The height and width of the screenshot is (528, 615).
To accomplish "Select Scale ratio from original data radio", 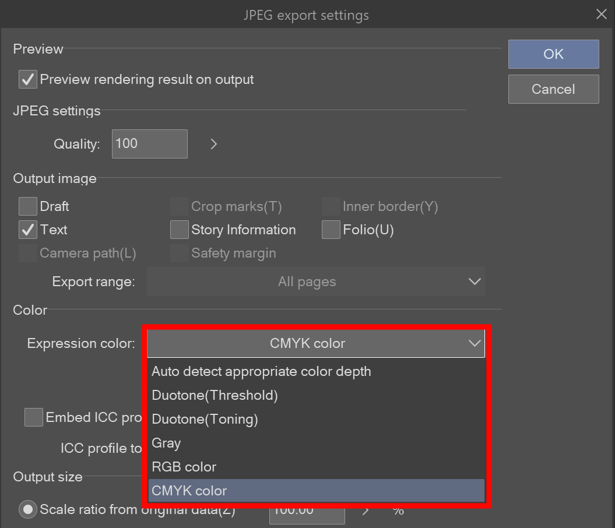I will point(28,509).
